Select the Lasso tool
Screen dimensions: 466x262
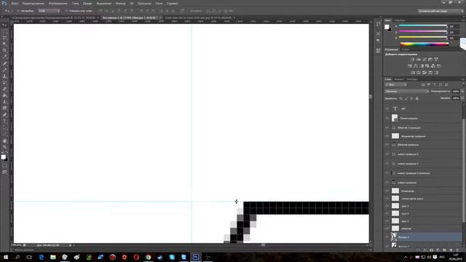coord(4,38)
